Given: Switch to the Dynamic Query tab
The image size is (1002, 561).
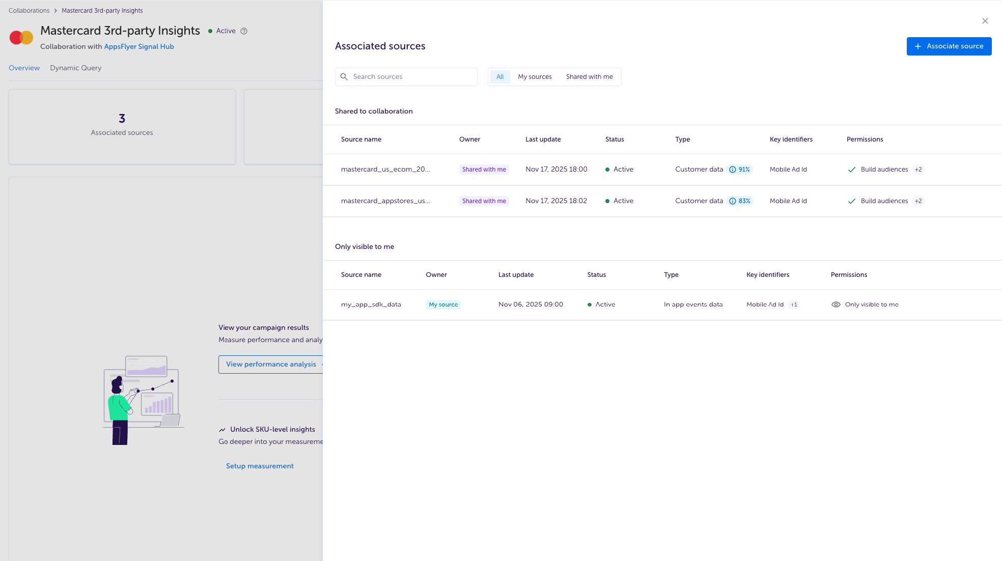Looking at the screenshot, I should [x=75, y=68].
